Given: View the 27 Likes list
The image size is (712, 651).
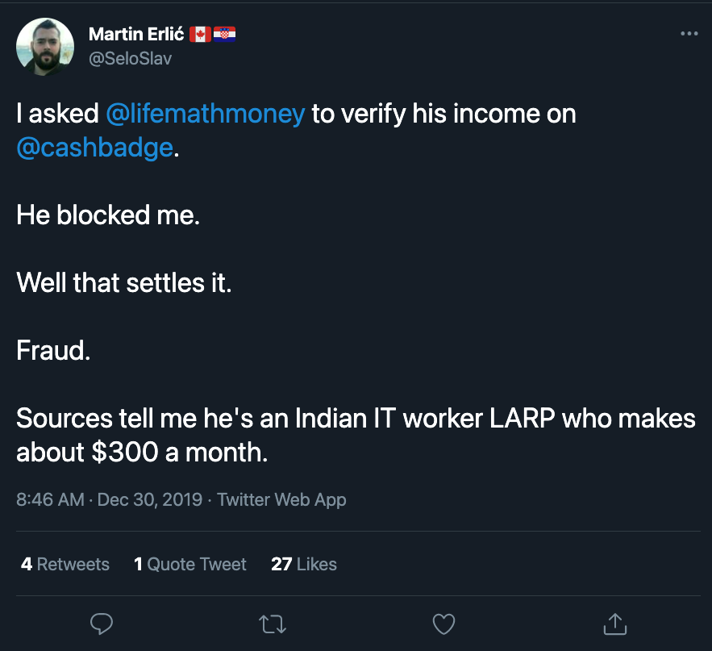Looking at the screenshot, I should [x=304, y=564].
